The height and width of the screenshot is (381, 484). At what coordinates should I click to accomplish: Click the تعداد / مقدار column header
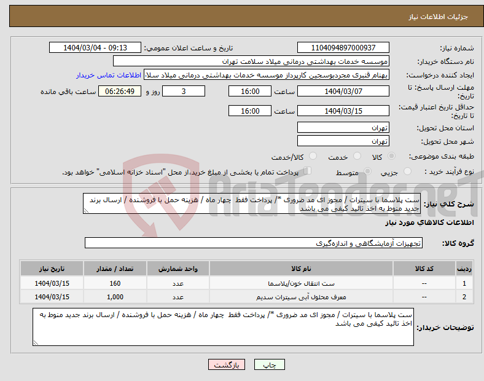click(x=115, y=269)
